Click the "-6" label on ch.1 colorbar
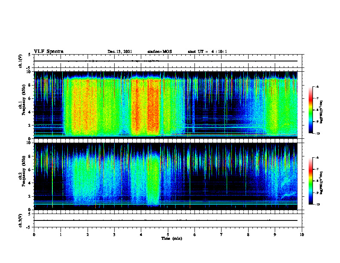This screenshot has height=263, width=340. tap(317, 86)
